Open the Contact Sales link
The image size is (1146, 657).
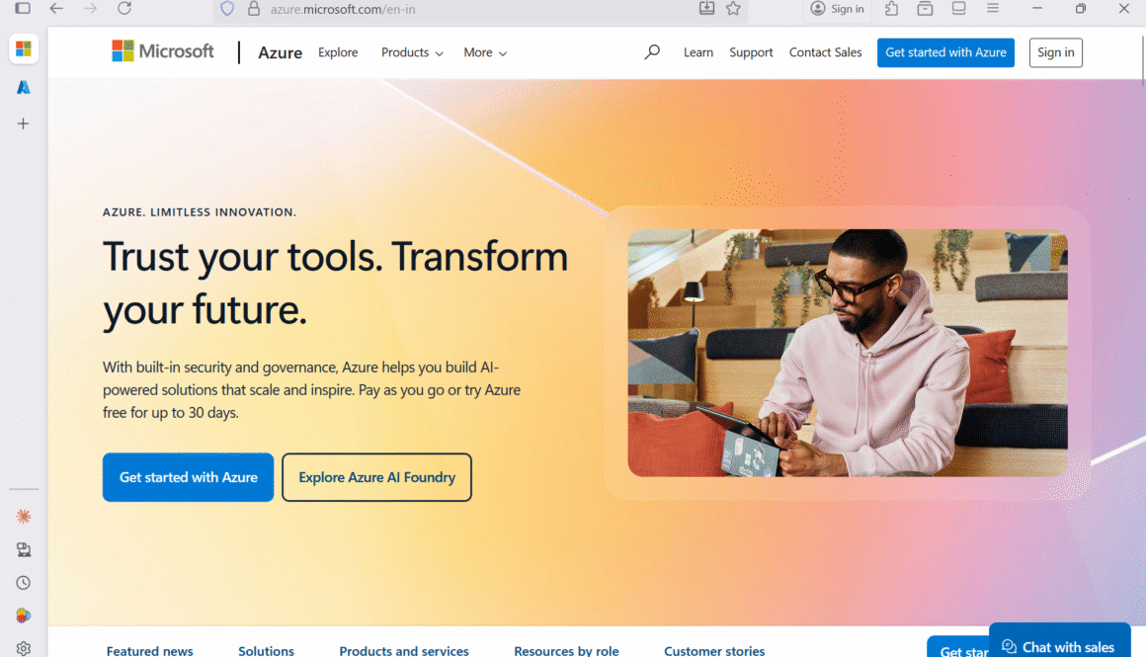click(x=825, y=52)
